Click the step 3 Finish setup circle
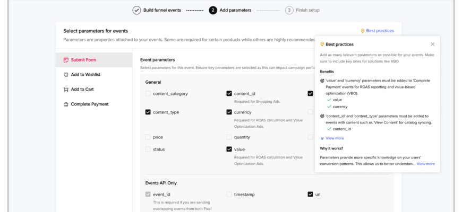The image size is (462, 212). pos(289,10)
